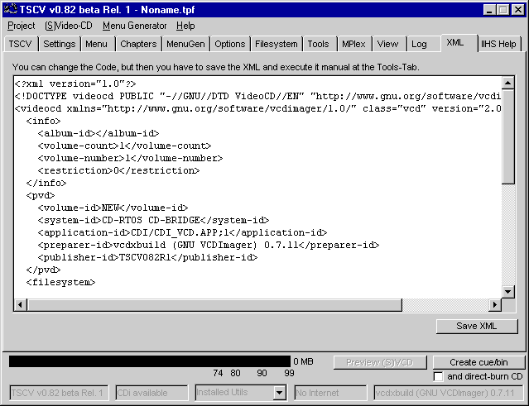Image resolution: width=529 pixels, height=406 pixels.
Task: Click the opening <filesystem> tag line
Action: tap(60, 282)
